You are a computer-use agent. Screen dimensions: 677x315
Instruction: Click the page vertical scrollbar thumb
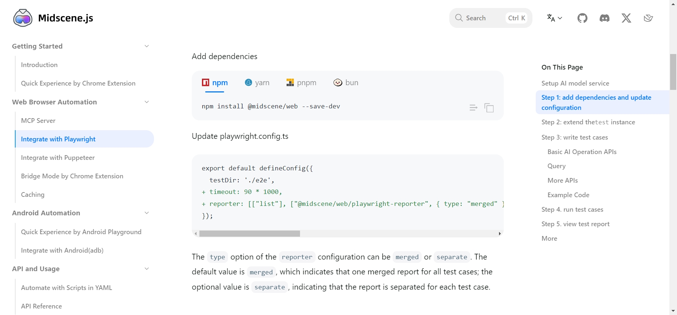pyautogui.click(x=673, y=72)
